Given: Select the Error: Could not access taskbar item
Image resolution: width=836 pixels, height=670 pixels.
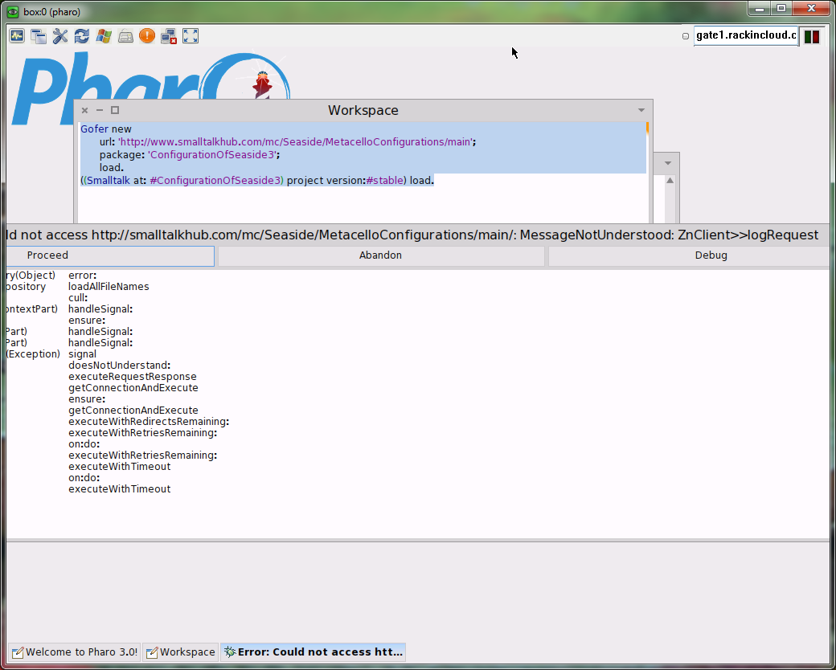Looking at the screenshot, I should 313,652.
